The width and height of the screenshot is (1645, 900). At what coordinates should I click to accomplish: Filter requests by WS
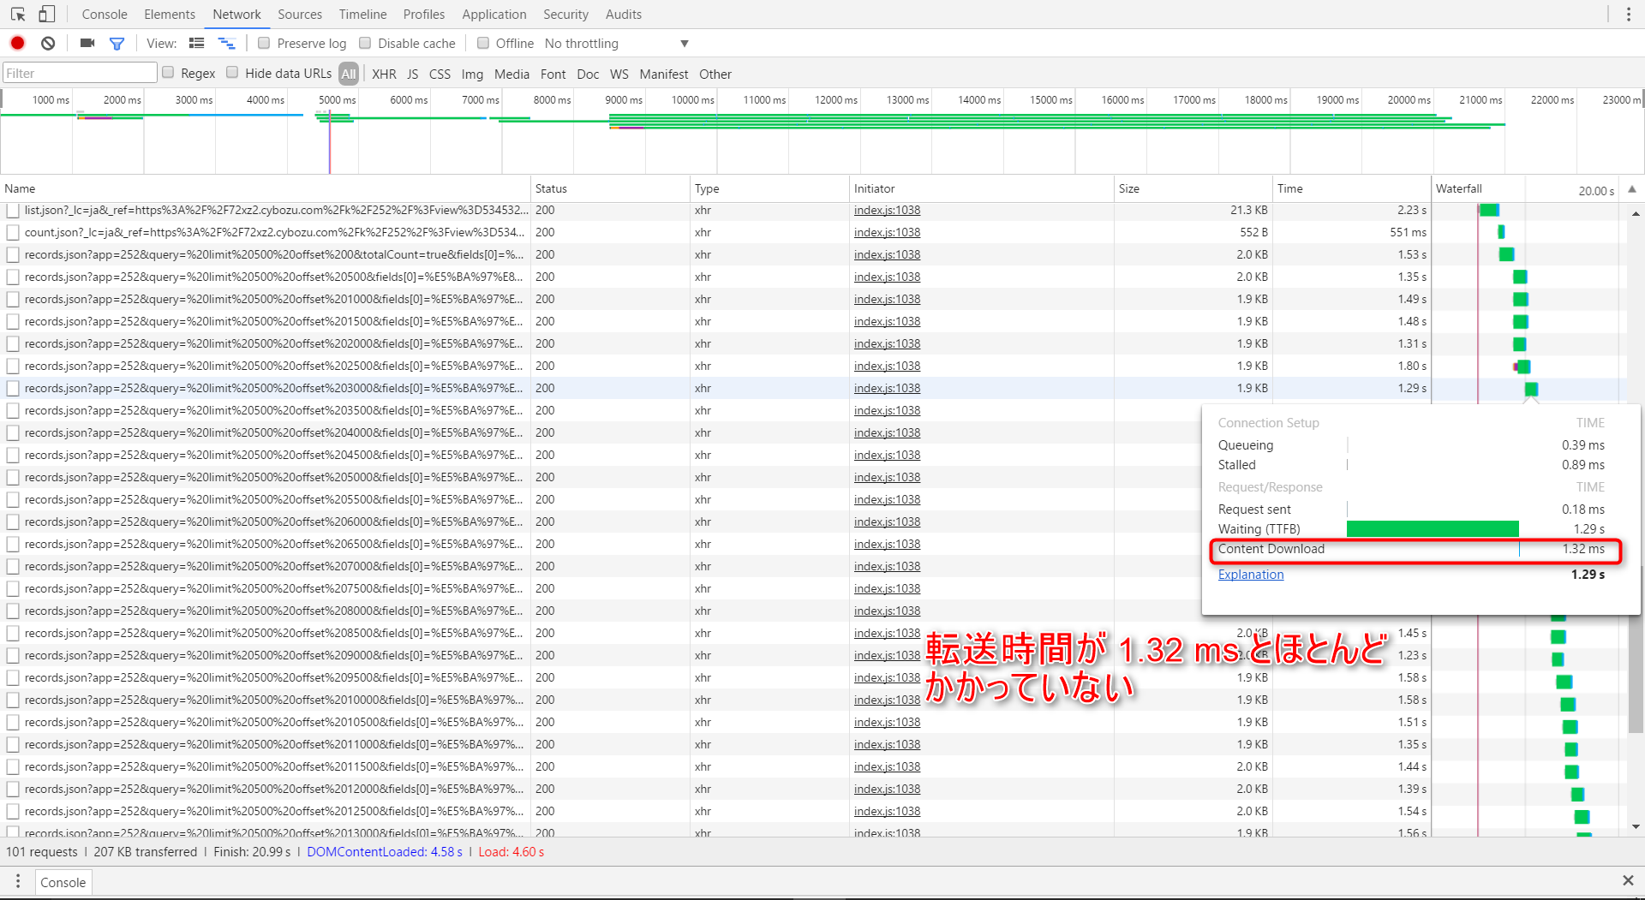[x=619, y=75]
